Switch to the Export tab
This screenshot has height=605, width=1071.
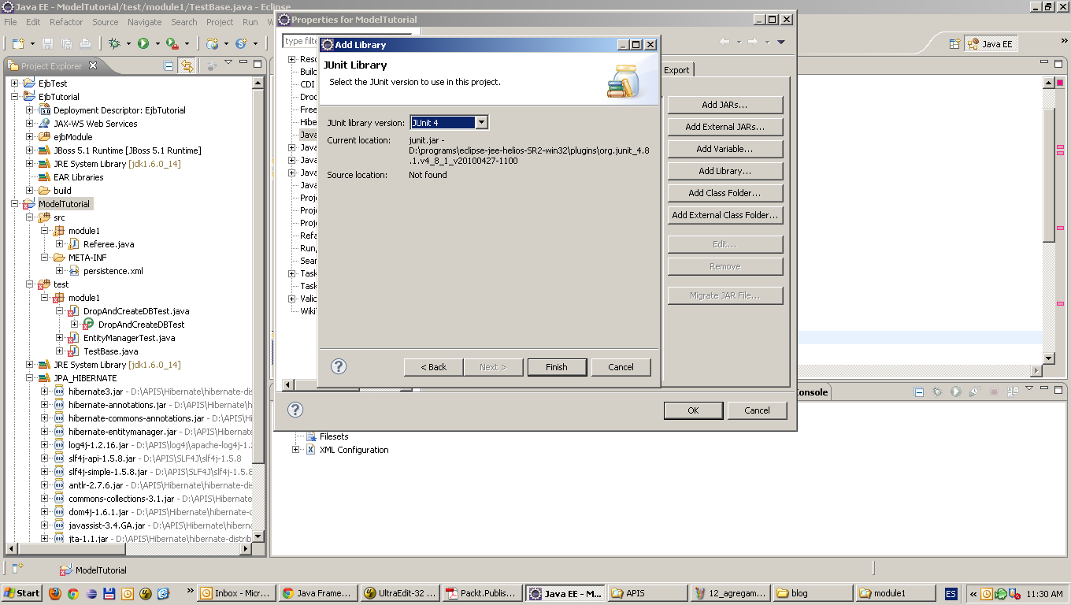point(676,69)
